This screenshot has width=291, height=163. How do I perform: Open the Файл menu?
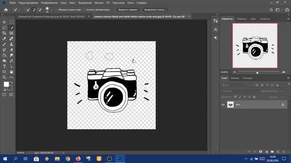coord(13,3)
